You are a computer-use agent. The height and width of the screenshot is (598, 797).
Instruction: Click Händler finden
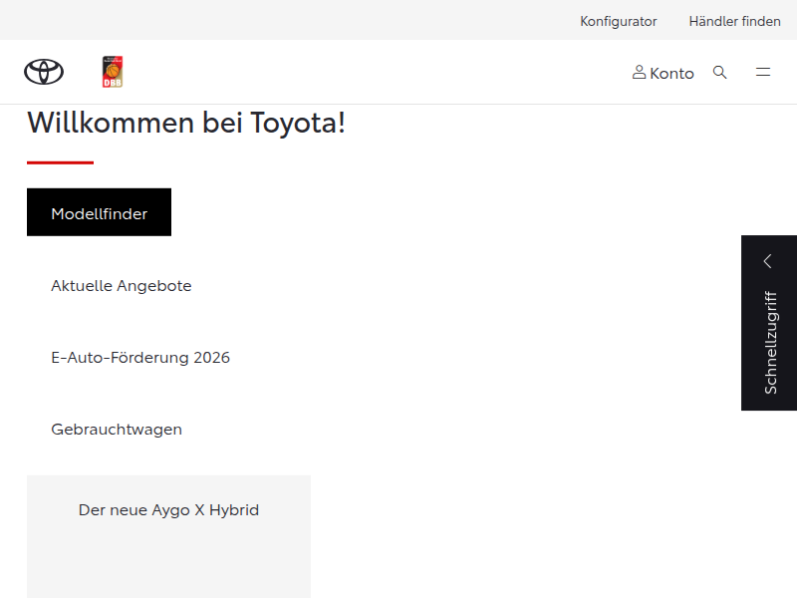pos(734,21)
